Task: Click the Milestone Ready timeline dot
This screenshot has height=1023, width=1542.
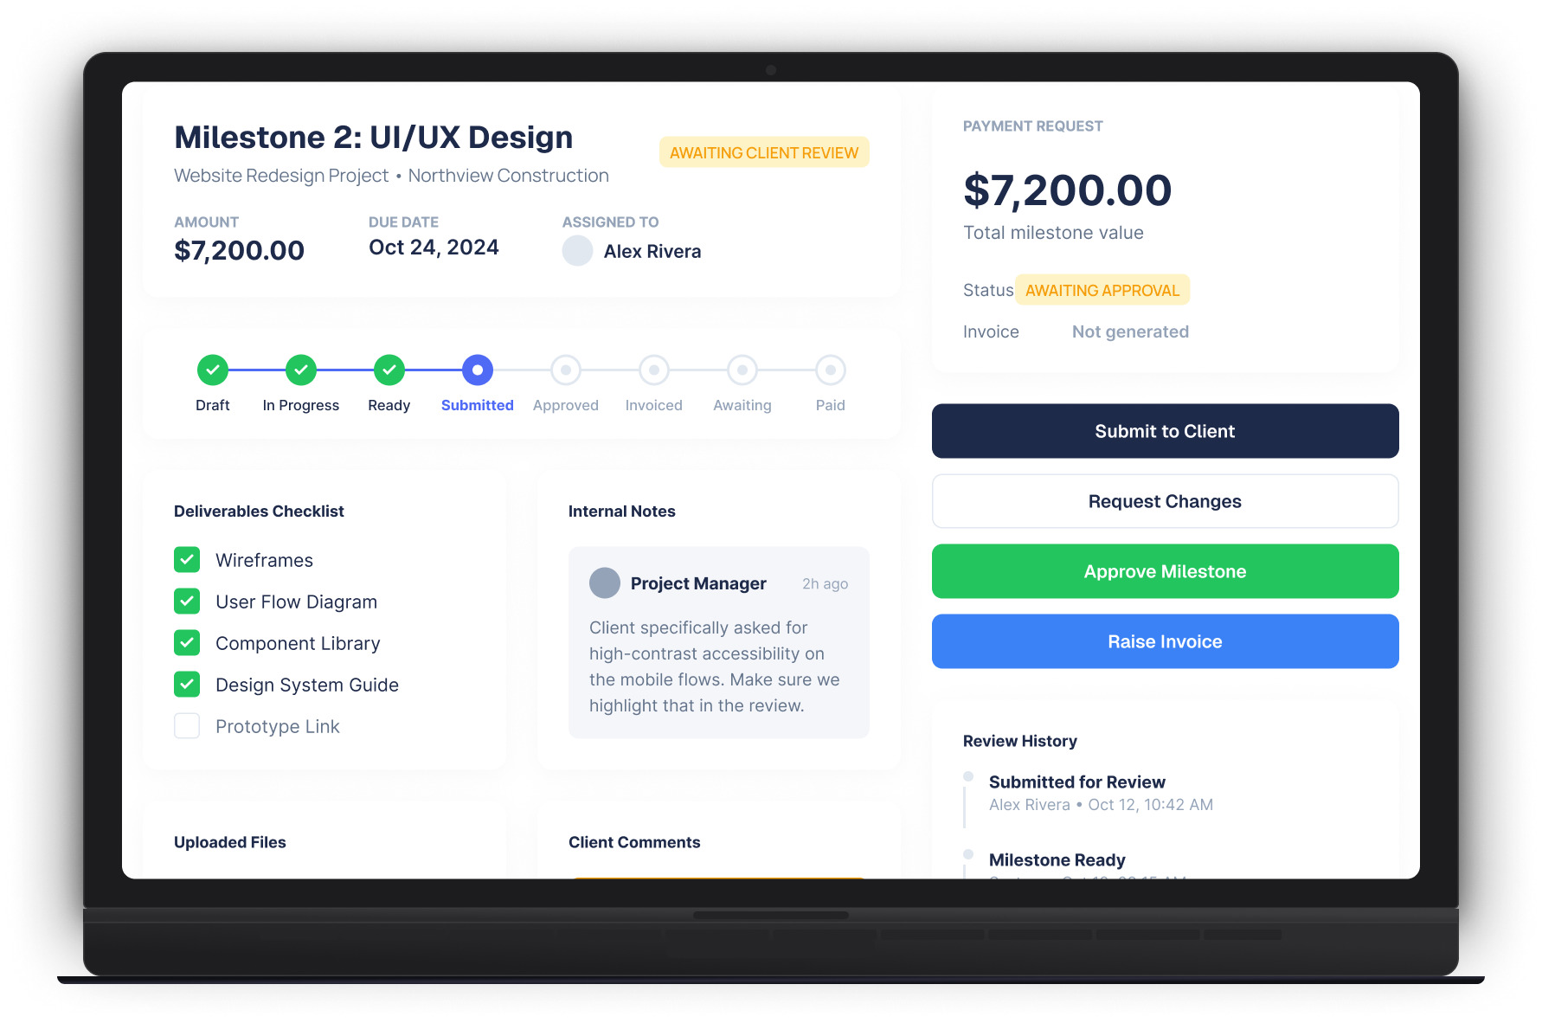Action: pyautogui.click(x=968, y=854)
